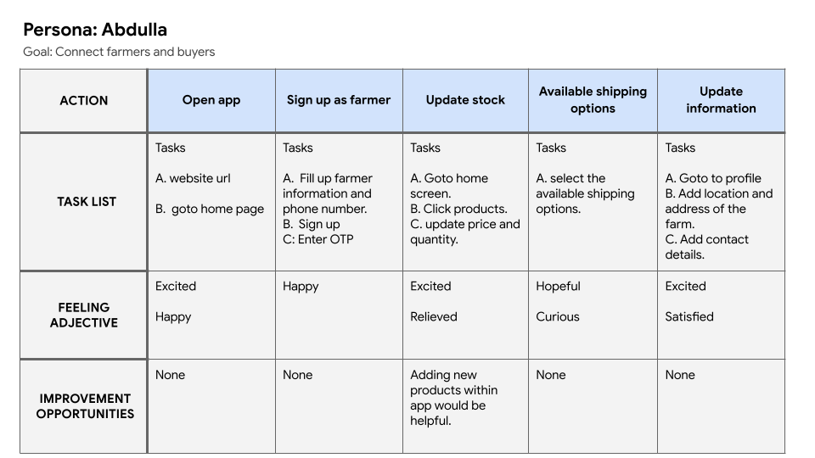The width and height of the screenshot is (815, 458).
Task: Click the ACTION row header cell
Action: tap(84, 101)
